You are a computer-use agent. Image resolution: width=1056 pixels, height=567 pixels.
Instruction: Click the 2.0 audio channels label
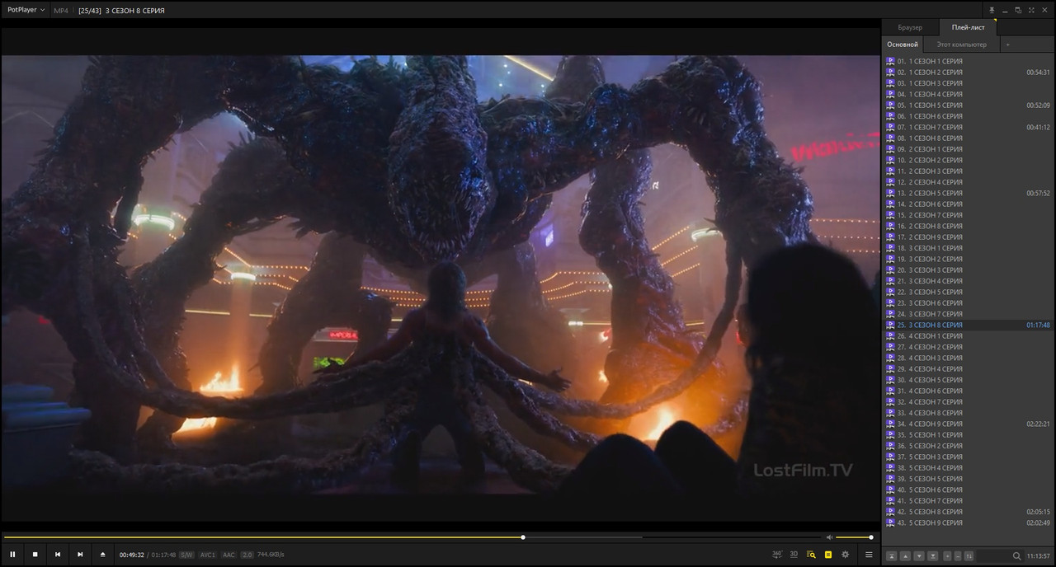[x=247, y=555]
